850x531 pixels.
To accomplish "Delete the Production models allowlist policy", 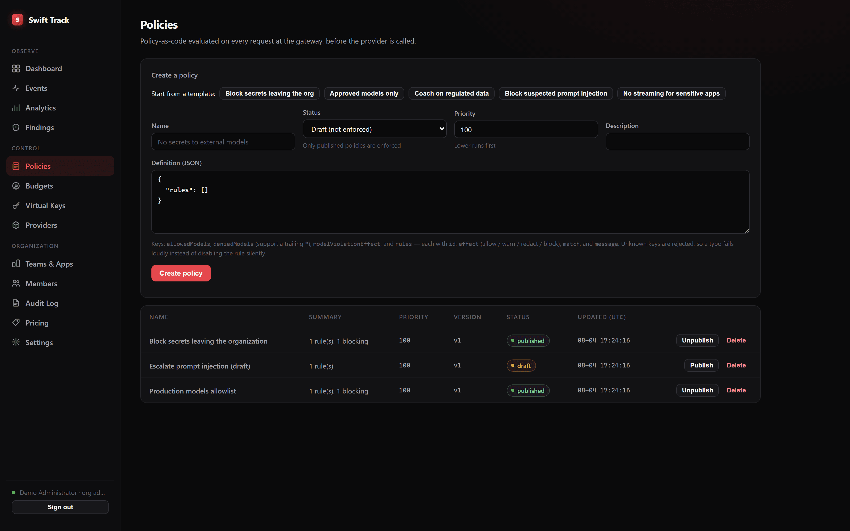I will pos(736,390).
